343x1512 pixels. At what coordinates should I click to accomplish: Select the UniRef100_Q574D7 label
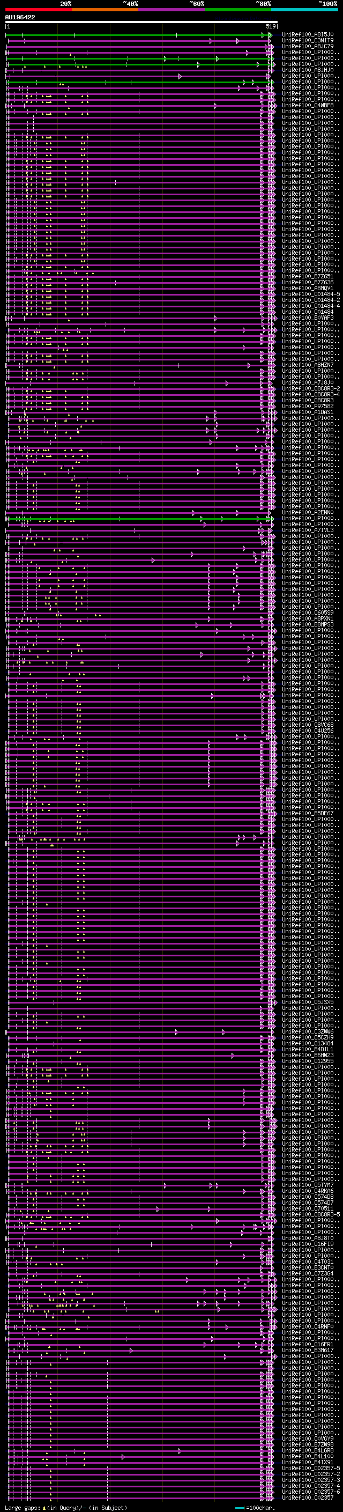(308, 1203)
